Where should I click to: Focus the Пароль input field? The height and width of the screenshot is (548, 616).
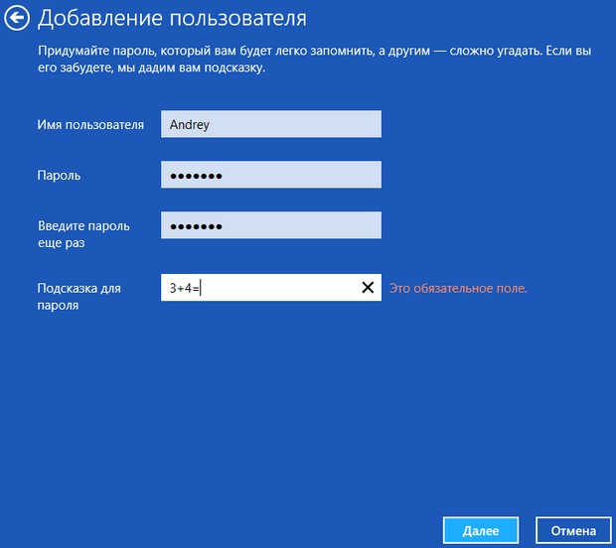270,175
